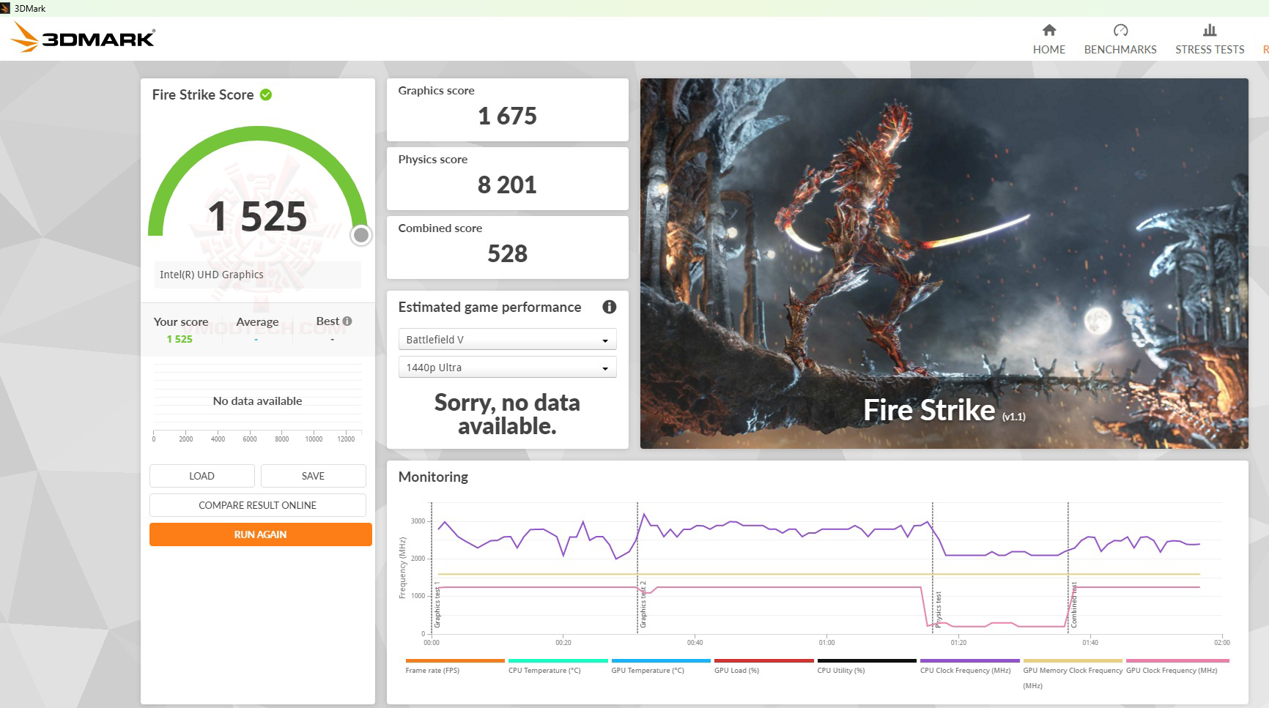Click the 3DMark title bar app icon
This screenshot has width=1269, height=708.
[5, 8]
